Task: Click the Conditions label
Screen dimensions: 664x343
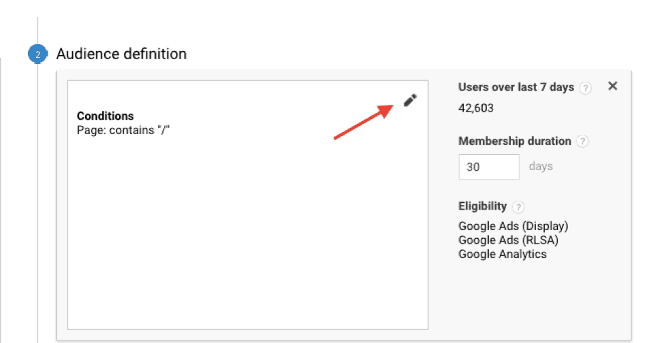Action: coord(105,116)
